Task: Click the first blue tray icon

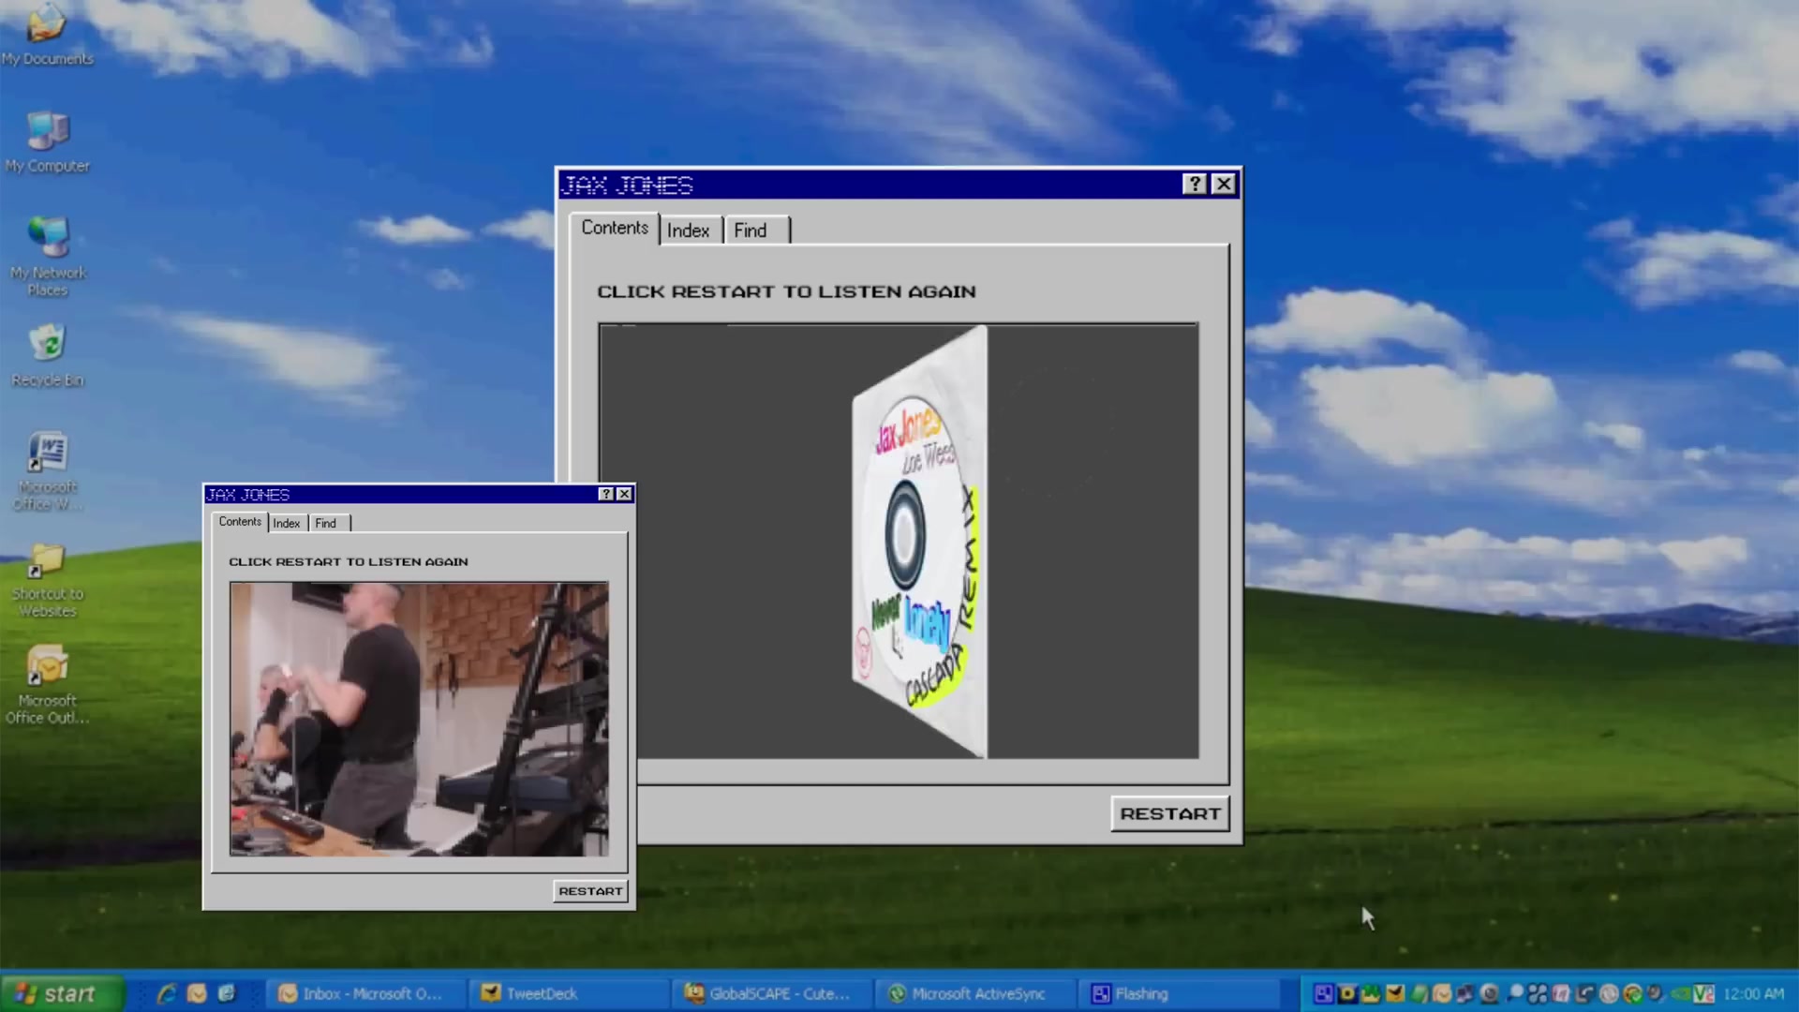Action: click(1324, 993)
